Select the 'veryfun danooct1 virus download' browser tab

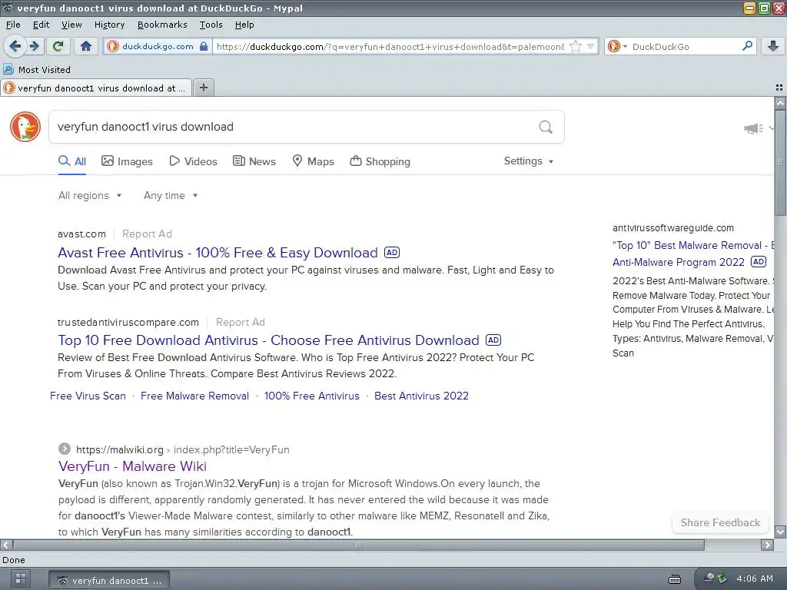coord(96,88)
